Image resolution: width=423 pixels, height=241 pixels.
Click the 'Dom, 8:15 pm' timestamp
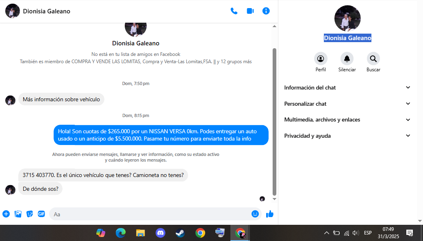click(136, 116)
